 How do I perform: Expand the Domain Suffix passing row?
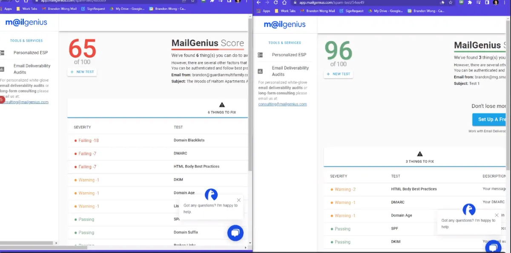(x=158, y=233)
